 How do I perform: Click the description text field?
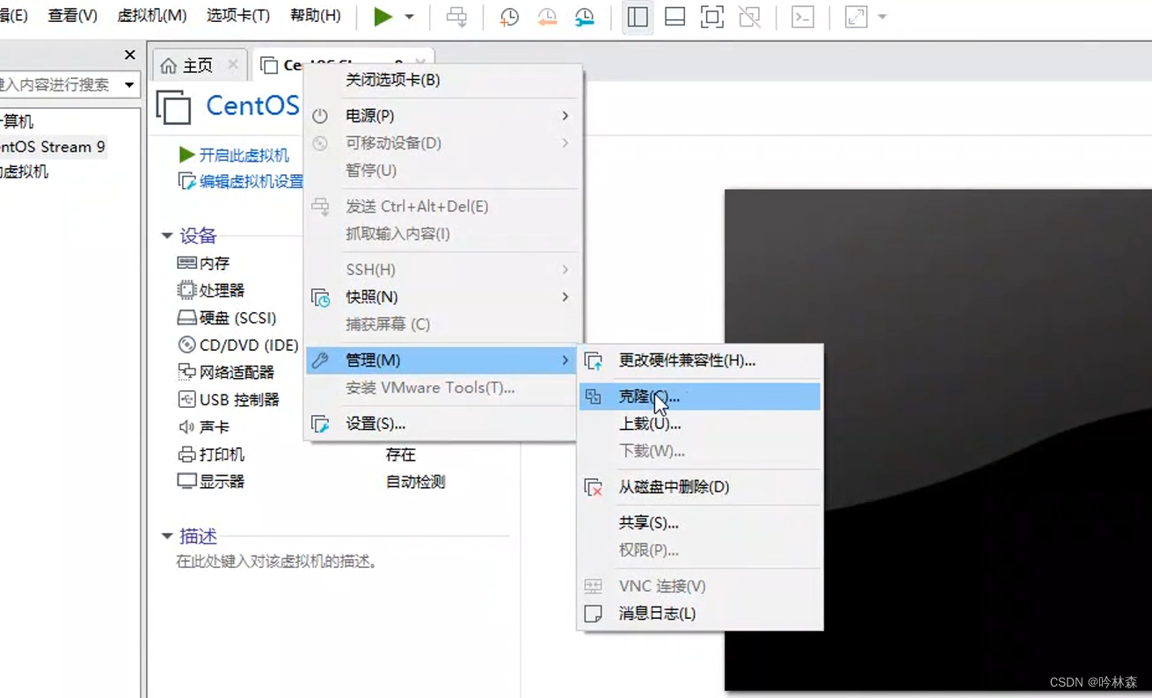[277, 561]
